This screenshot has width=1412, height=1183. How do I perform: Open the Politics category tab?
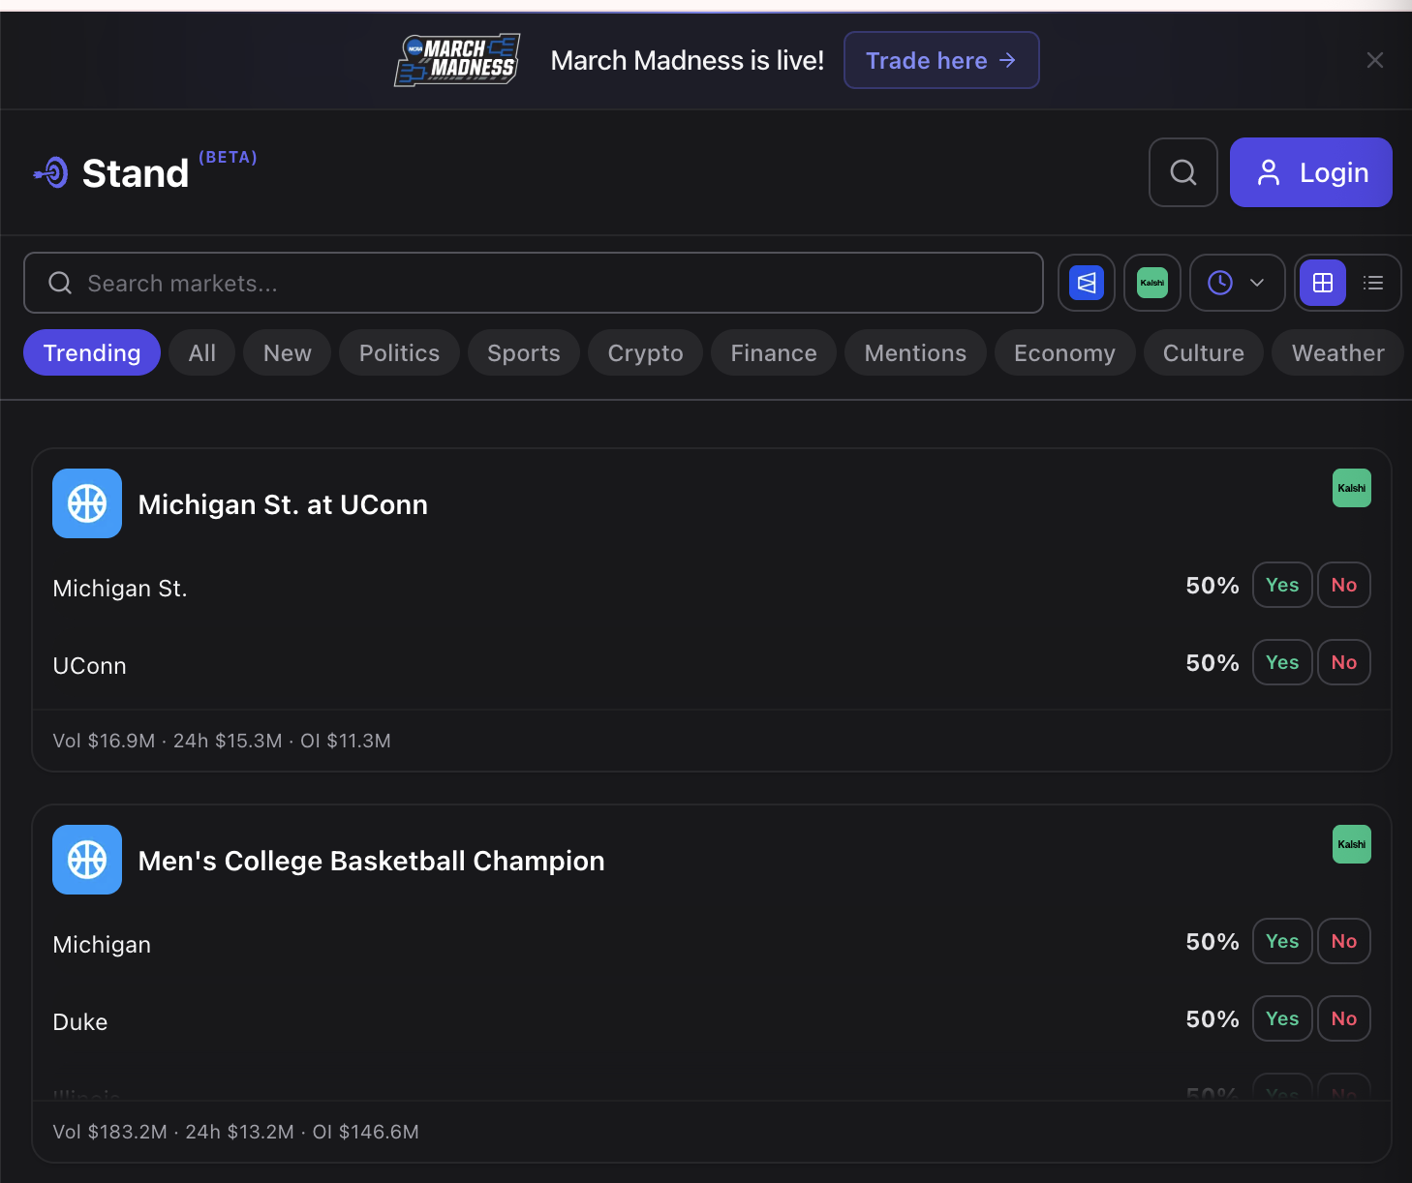point(399,353)
